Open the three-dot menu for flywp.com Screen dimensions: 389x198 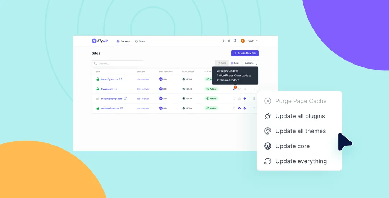click(x=254, y=89)
